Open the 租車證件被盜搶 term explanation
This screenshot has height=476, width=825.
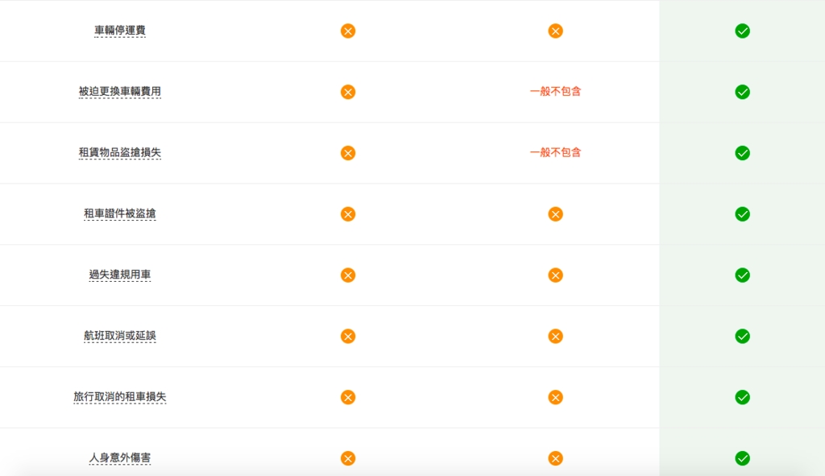pyautogui.click(x=120, y=213)
